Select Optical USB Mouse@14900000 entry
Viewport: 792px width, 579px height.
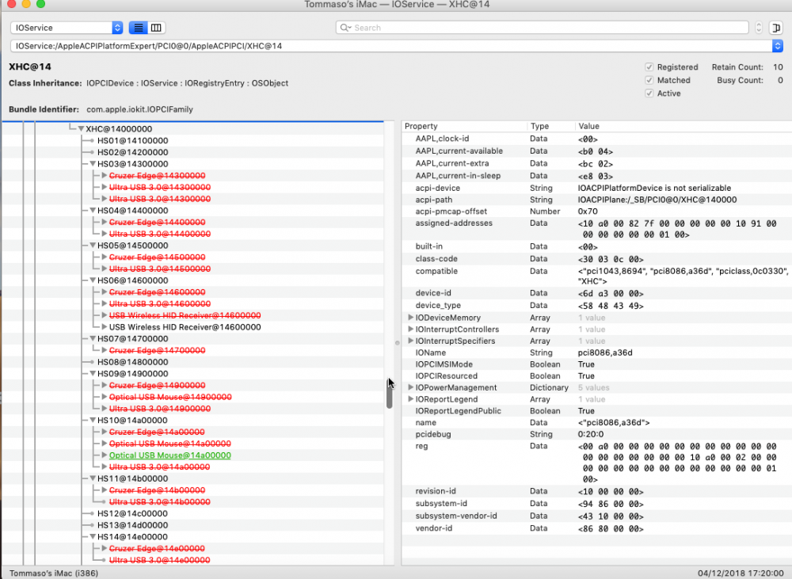pos(170,397)
